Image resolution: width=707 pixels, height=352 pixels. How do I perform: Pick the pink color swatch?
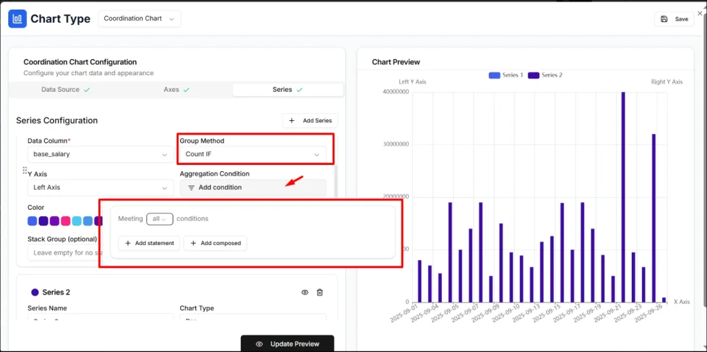(x=66, y=221)
